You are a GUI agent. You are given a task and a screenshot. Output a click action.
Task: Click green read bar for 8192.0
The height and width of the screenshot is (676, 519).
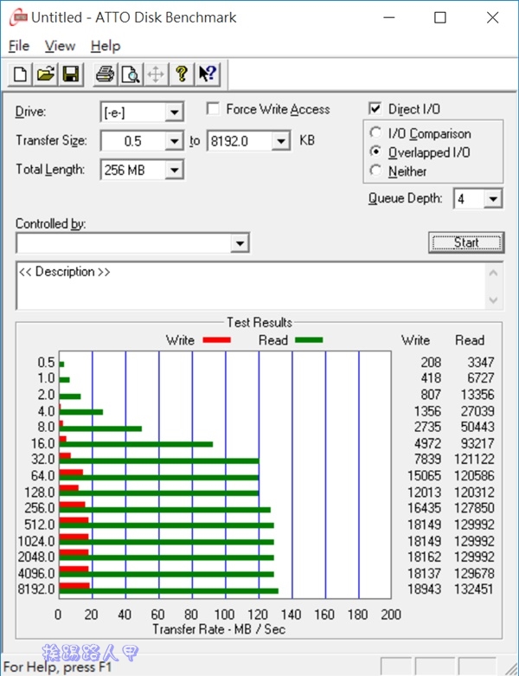click(x=169, y=591)
